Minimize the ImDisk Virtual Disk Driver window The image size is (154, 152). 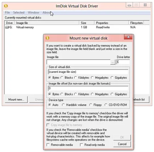[x=129, y=5]
